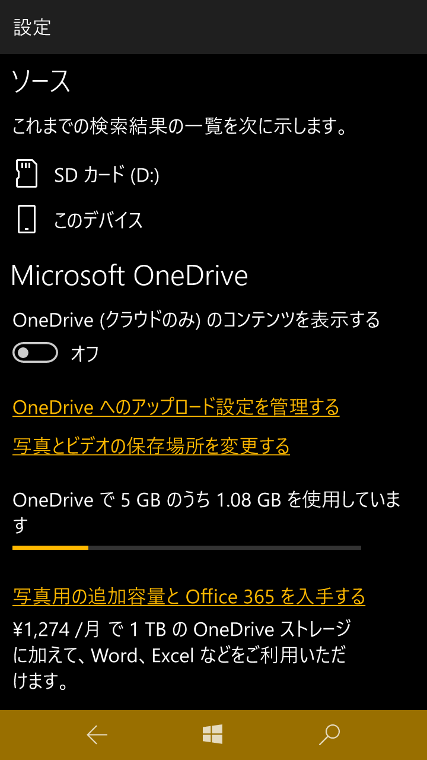Tap the phone device icon
The width and height of the screenshot is (427, 760).
coord(27,219)
